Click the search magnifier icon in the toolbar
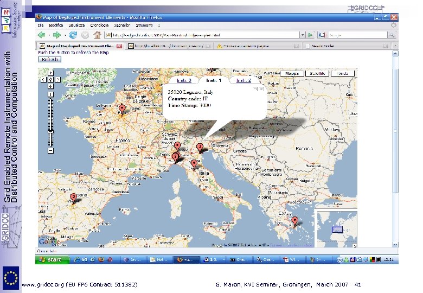Image resolution: width=423 pixels, height=293 pixels. point(391,35)
